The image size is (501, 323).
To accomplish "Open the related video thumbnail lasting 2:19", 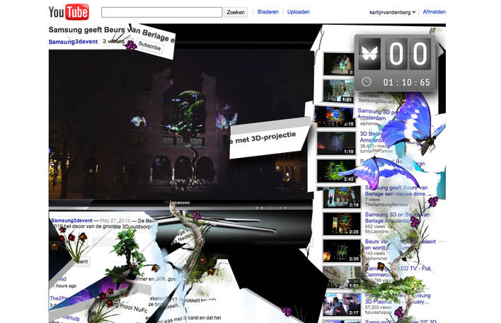I will coord(342,197).
